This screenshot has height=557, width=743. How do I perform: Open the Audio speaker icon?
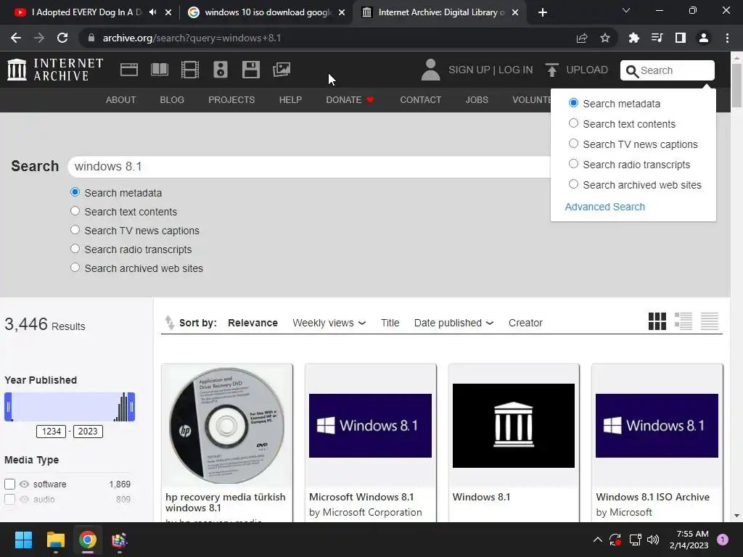pos(221,70)
